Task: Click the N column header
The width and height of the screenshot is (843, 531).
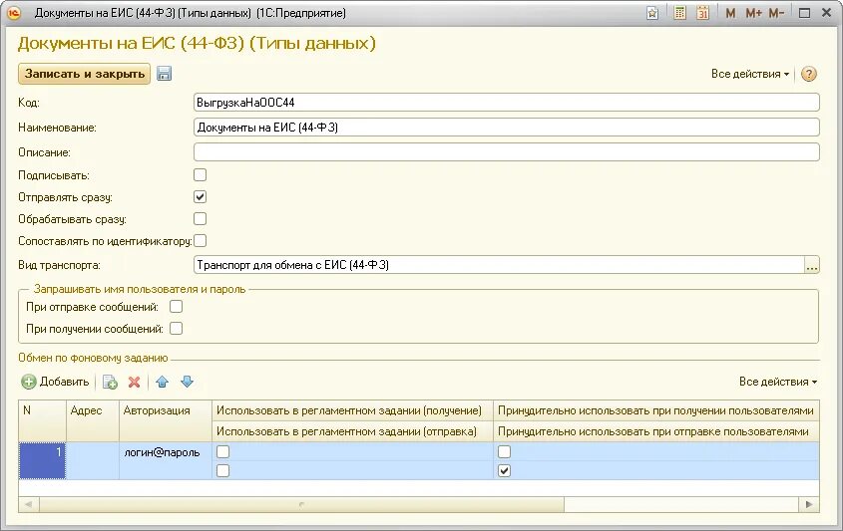Action: click(43, 420)
